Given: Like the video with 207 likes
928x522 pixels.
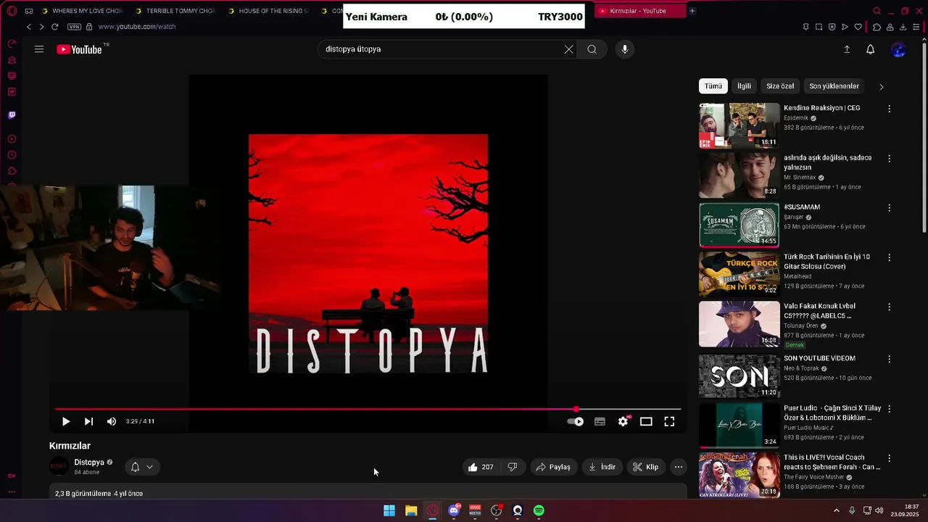Looking at the screenshot, I should tap(481, 467).
